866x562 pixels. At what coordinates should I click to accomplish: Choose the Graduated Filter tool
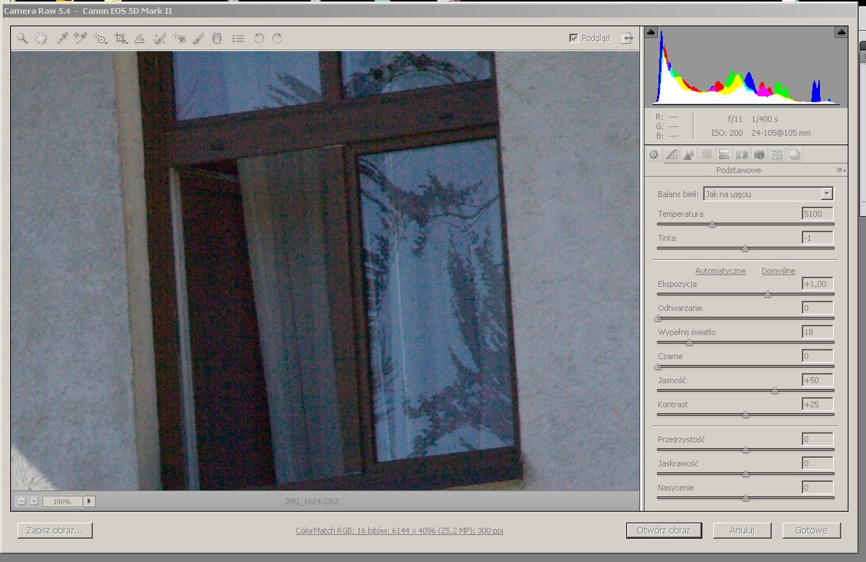(x=217, y=39)
